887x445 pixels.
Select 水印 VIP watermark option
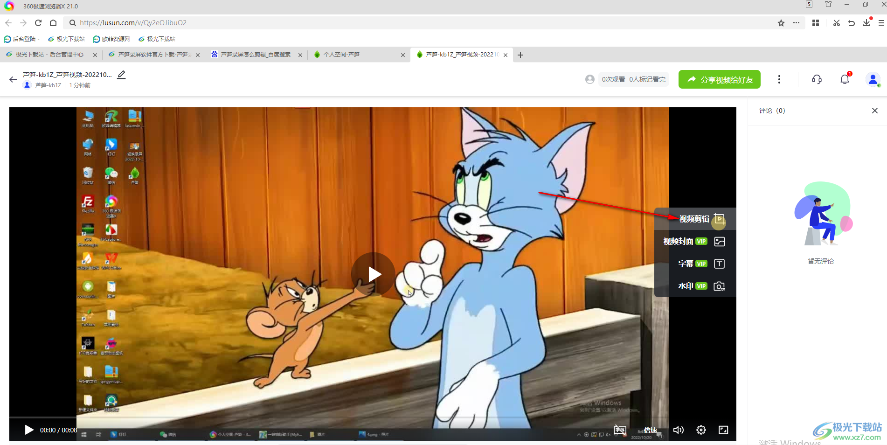click(696, 286)
